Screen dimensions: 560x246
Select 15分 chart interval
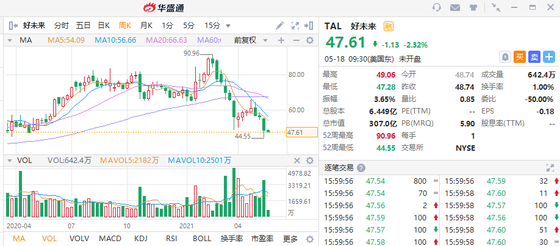(x=212, y=26)
